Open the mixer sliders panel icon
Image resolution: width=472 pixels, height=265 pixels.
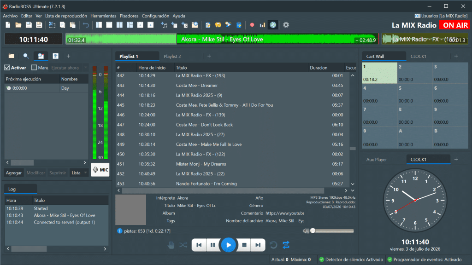click(x=55, y=56)
